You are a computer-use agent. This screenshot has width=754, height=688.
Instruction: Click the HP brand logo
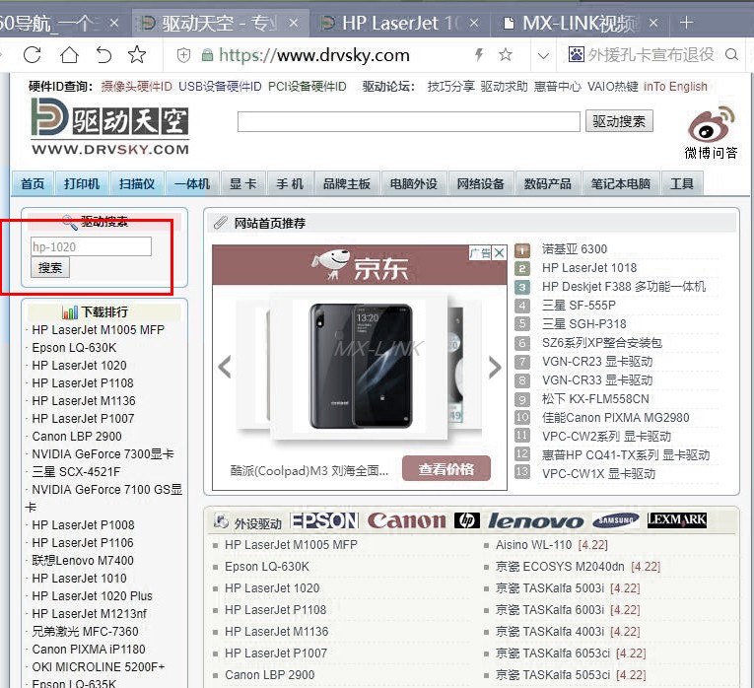(467, 520)
